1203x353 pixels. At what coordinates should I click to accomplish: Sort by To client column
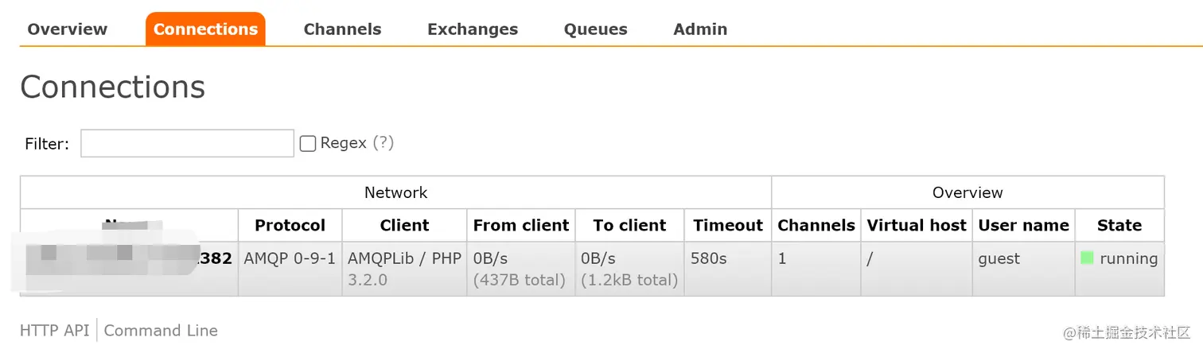tap(629, 226)
